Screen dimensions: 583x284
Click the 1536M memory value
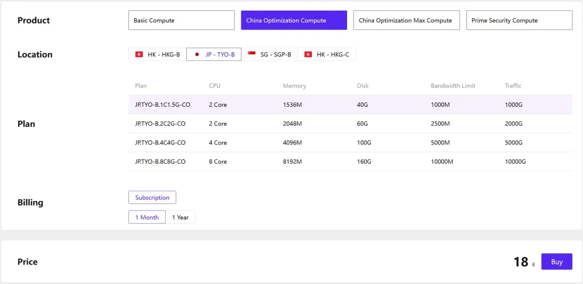(x=292, y=105)
